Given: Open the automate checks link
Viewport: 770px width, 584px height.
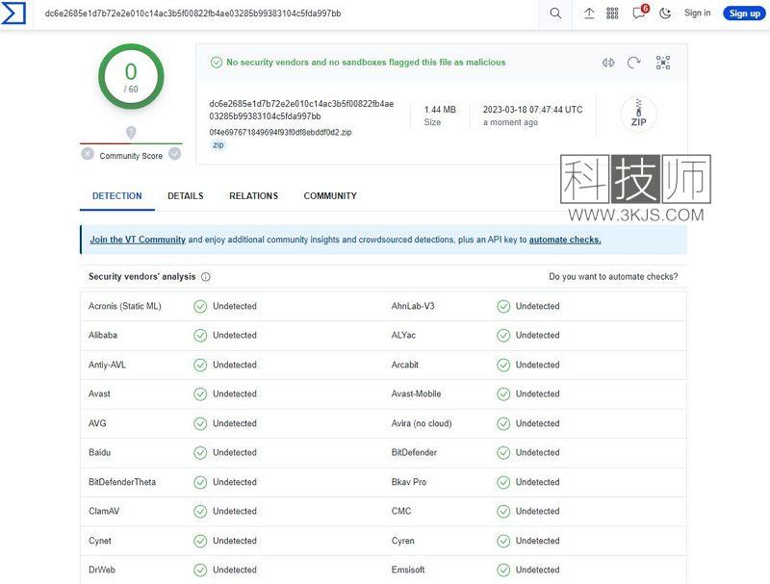Looking at the screenshot, I should tap(565, 240).
